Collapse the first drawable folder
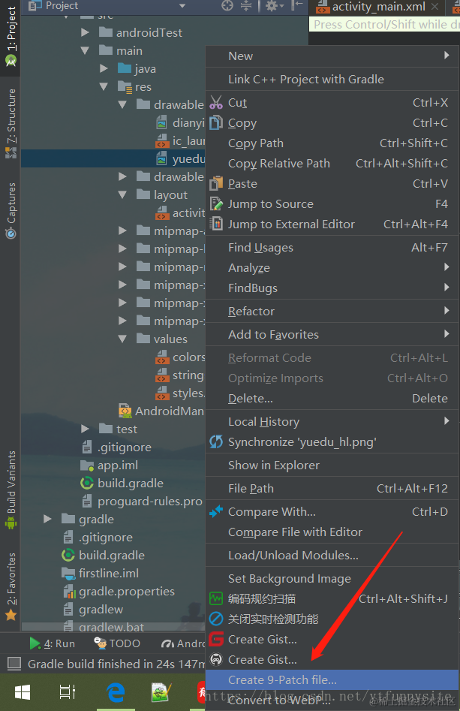460x711 pixels. tap(122, 104)
